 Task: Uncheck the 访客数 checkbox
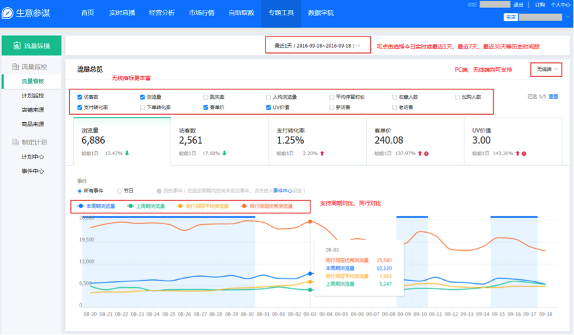[80, 97]
